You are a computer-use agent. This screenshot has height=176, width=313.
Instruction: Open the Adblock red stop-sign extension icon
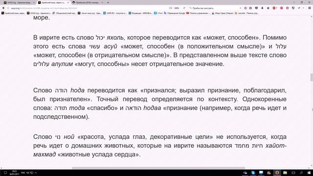274,8
